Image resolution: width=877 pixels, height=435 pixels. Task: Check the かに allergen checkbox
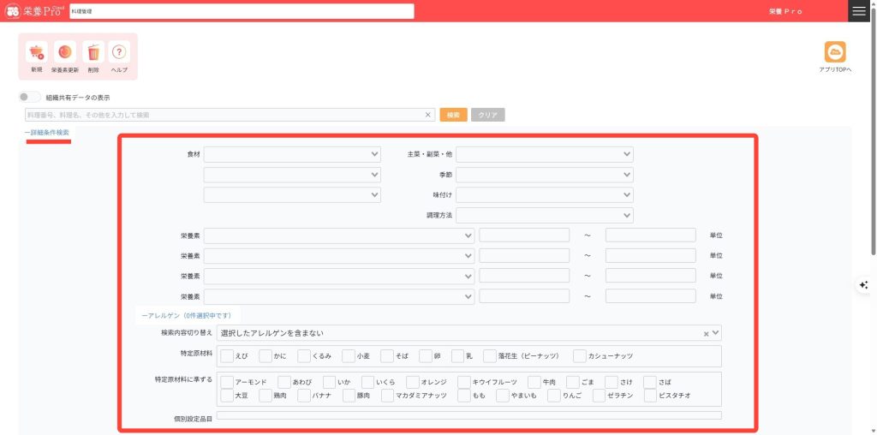point(265,356)
